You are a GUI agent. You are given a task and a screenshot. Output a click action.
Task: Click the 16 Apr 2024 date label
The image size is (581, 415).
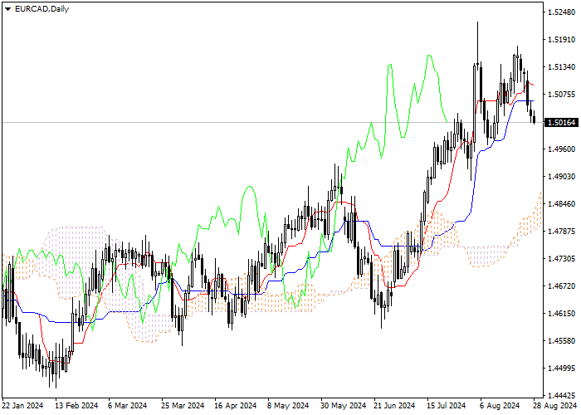[x=235, y=405]
